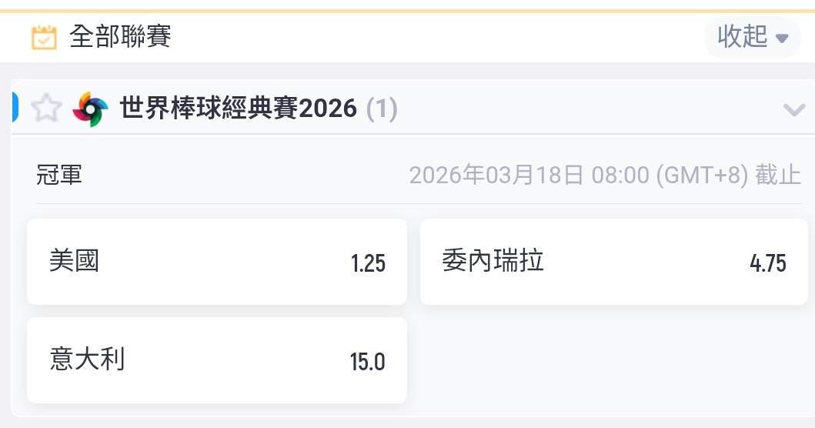815x428 pixels.
Task: Click the triangle arrow inside 收起
Action: [x=783, y=38]
